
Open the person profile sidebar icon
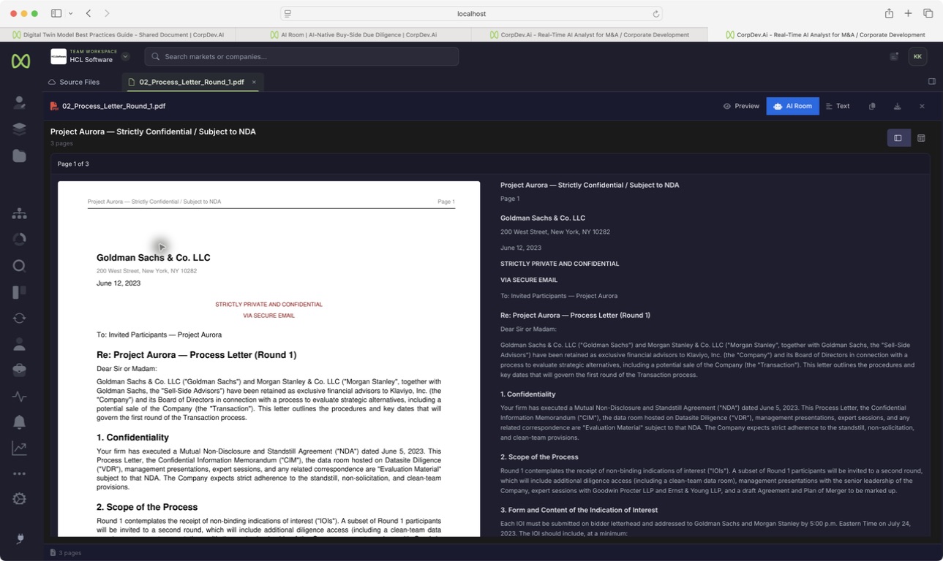click(20, 344)
